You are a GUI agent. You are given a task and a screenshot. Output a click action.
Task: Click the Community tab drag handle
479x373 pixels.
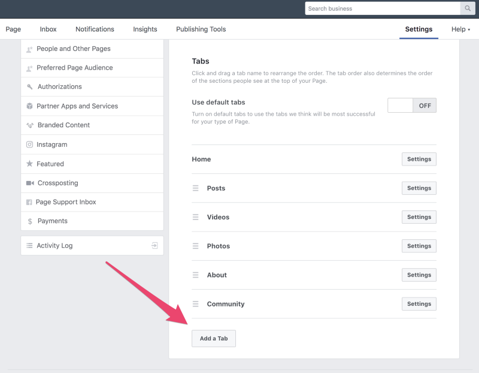(195, 304)
